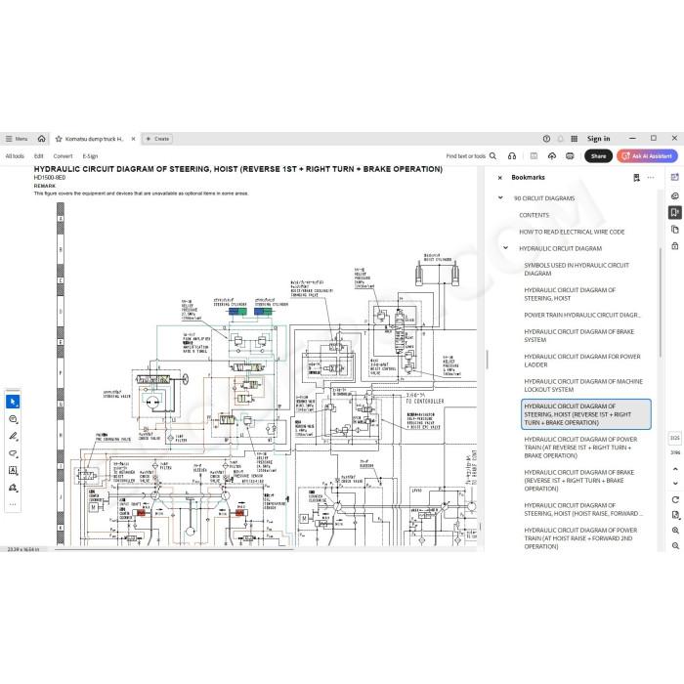Open All tools menu
Viewport: 684px width, 684px height.
pyautogui.click(x=15, y=155)
